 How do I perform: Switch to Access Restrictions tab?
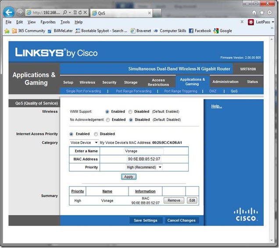pos(158,82)
